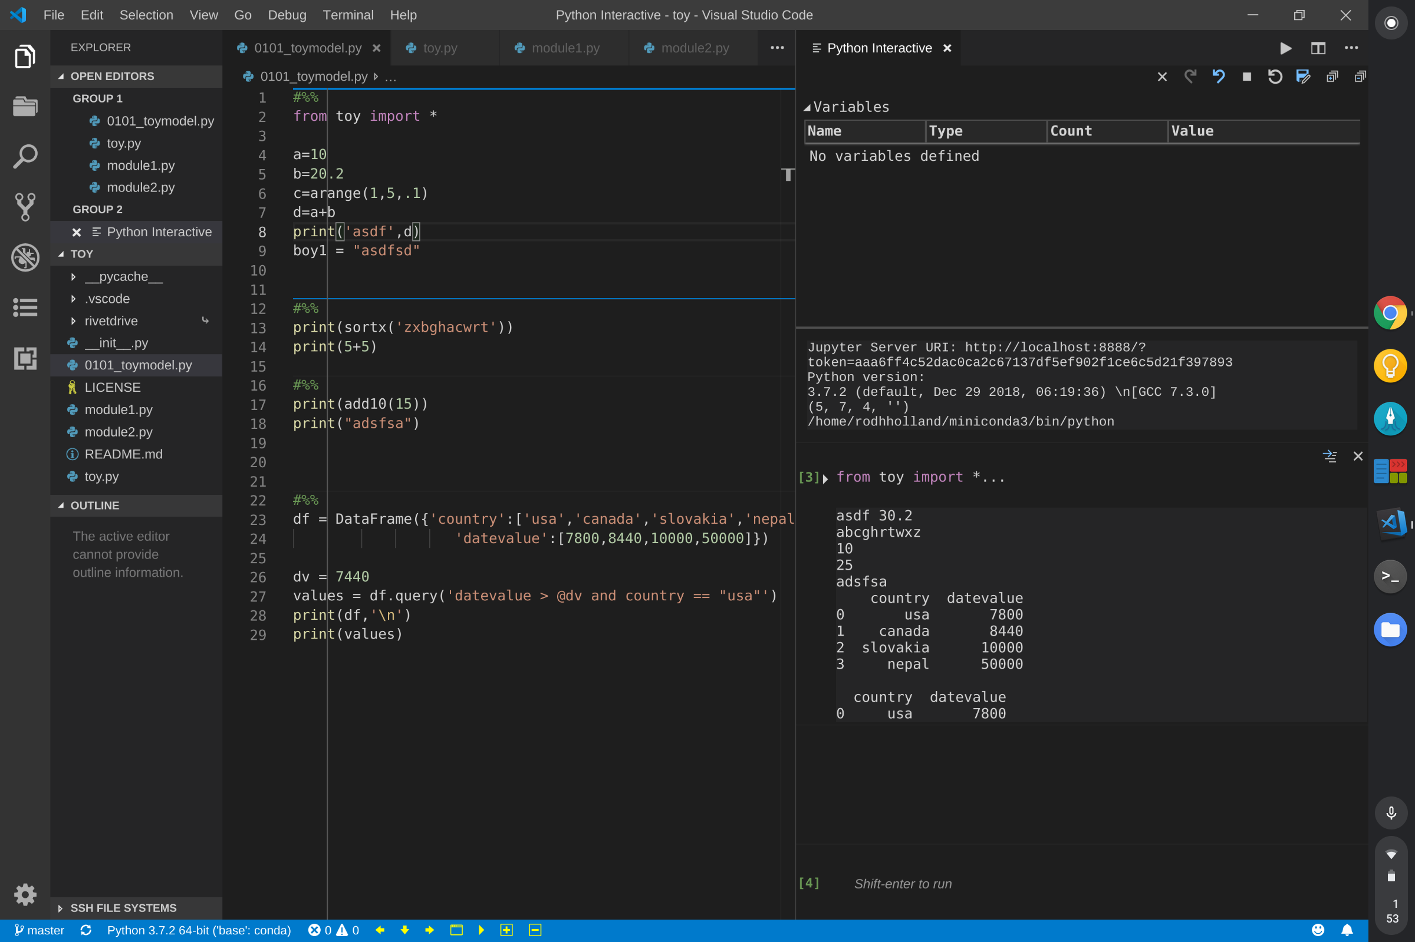Viewport: 1415px width, 942px height.
Task: Click the notification bell in status bar
Action: click(1347, 930)
